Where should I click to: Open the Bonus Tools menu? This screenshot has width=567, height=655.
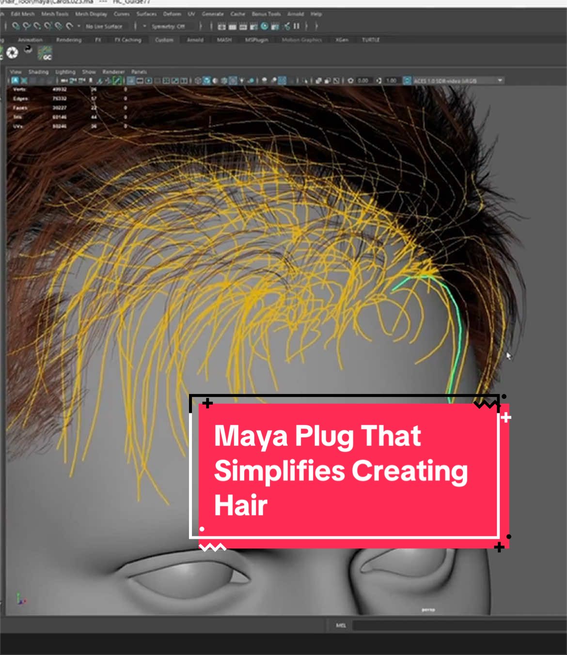(266, 14)
